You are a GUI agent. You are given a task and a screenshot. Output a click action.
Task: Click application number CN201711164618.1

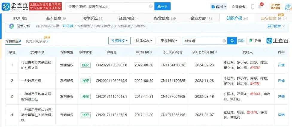(111, 97)
